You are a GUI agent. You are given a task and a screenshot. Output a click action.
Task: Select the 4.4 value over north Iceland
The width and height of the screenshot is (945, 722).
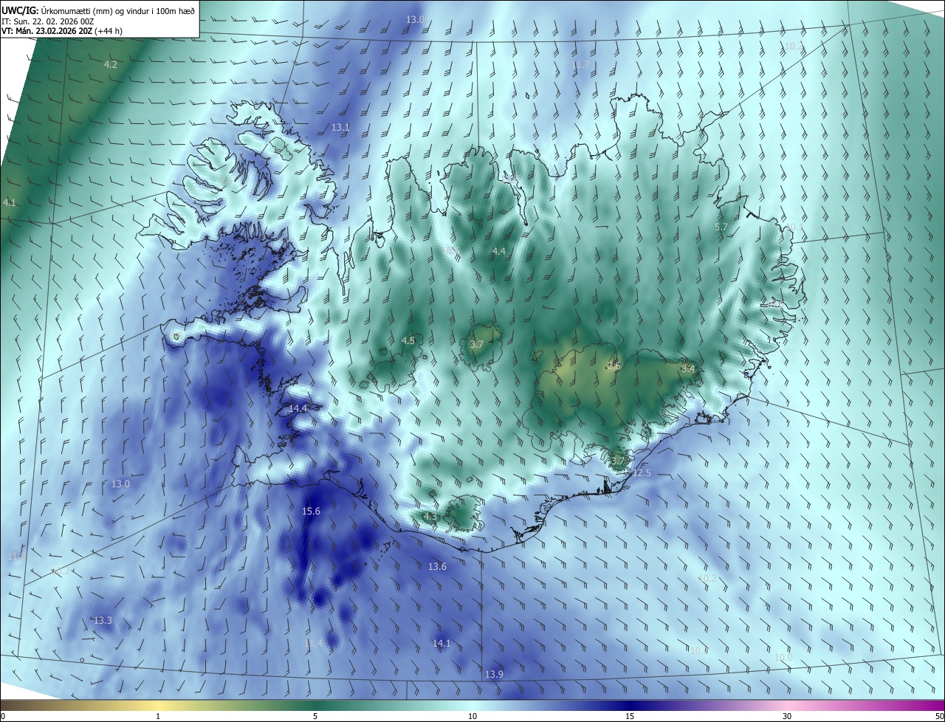click(499, 251)
